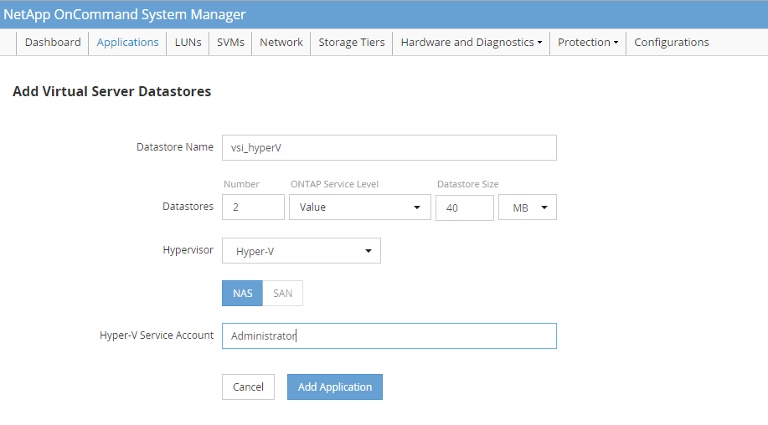
Task: Go to the LUNs tab
Action: coord(188,43)
